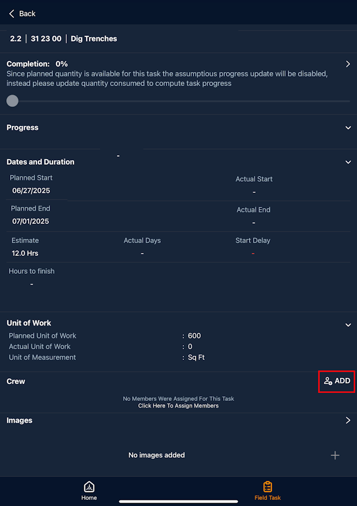Click the completion slider handle

pyautogui.click(x=12, y=101)
